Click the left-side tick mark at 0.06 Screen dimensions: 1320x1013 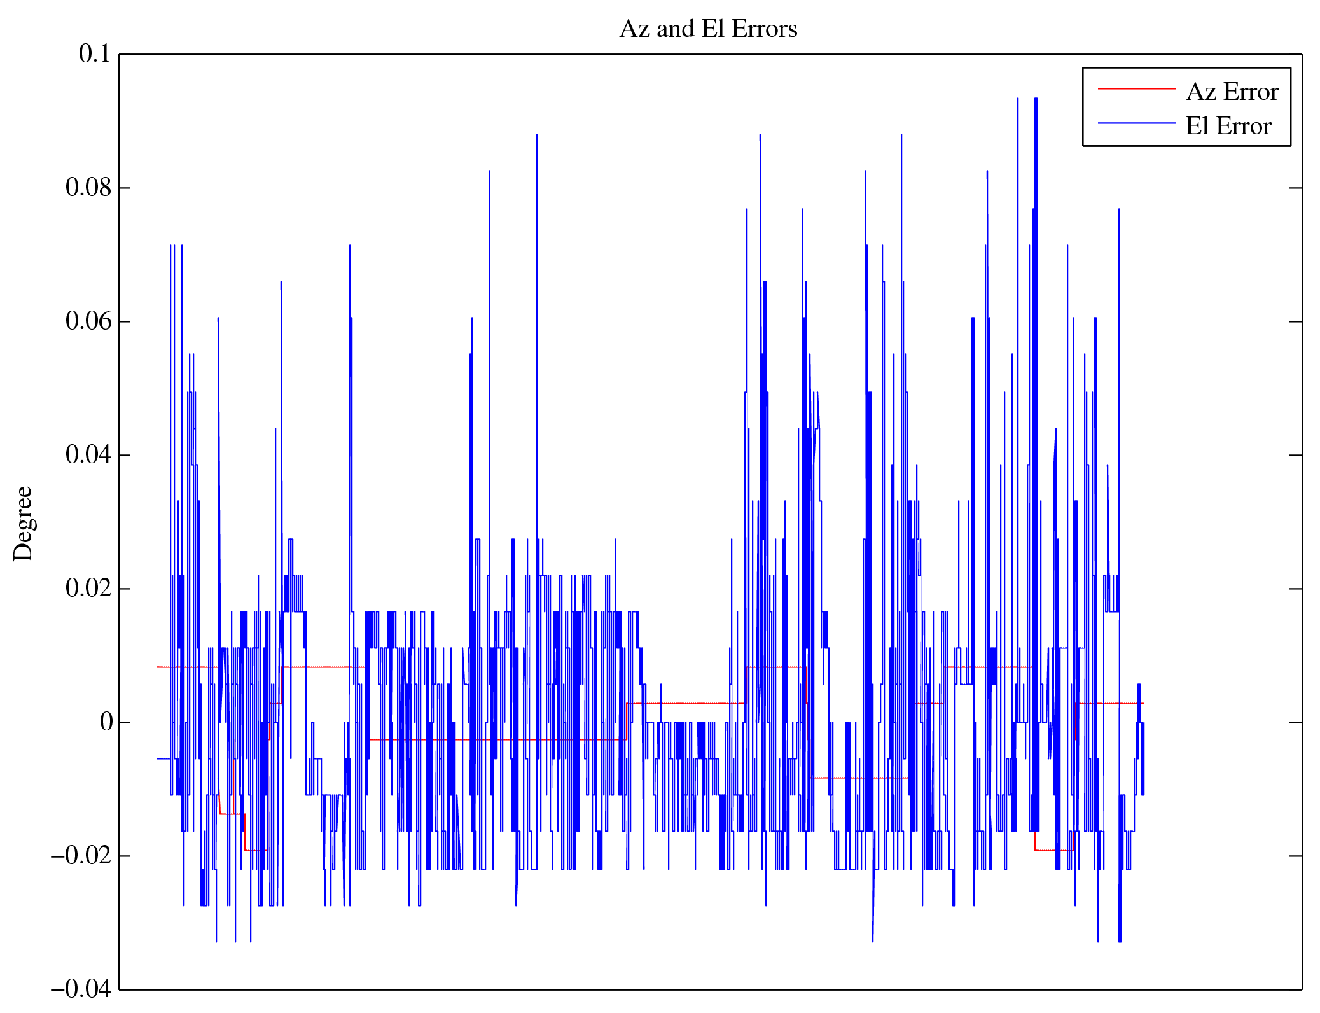click(125, 322)
